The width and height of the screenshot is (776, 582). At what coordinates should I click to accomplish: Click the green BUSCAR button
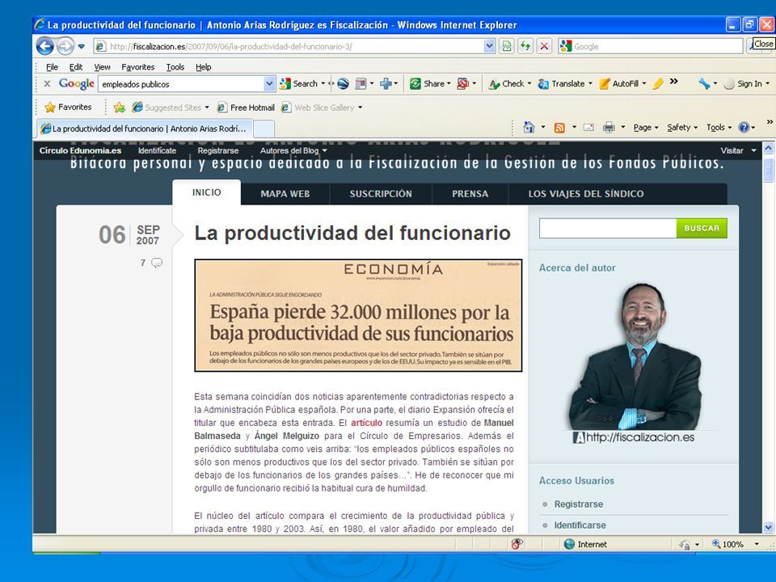(702, 228)
